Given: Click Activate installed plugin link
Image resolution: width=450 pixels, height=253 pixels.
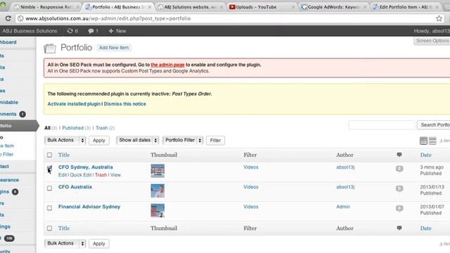Looking at the screenshot, I should tap(74, 104).
